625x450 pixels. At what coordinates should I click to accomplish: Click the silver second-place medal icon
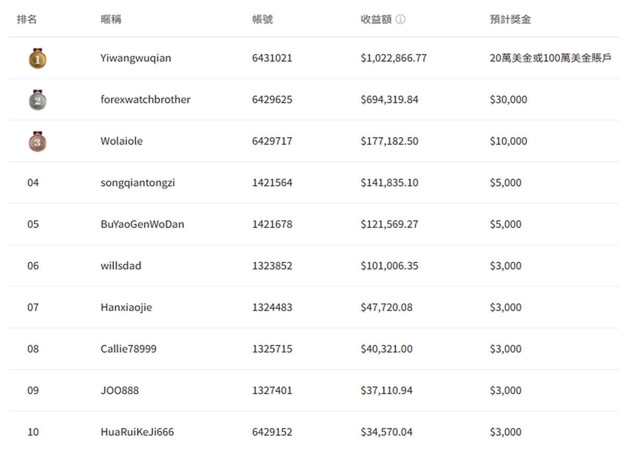37,100
